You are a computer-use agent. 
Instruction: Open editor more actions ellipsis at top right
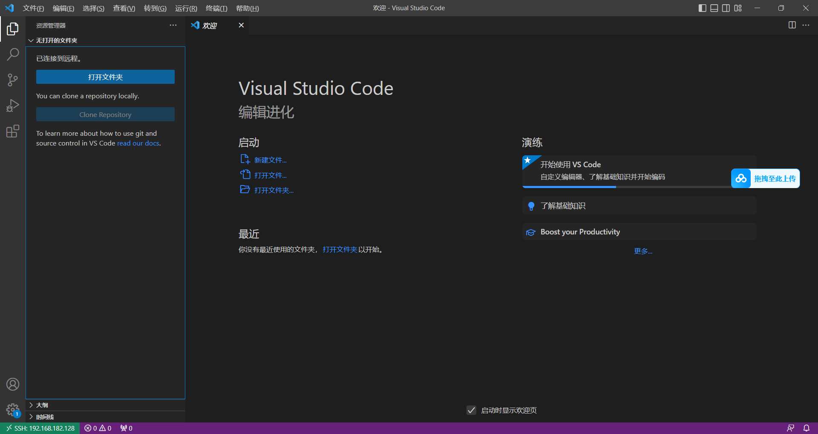coord(806,25)
